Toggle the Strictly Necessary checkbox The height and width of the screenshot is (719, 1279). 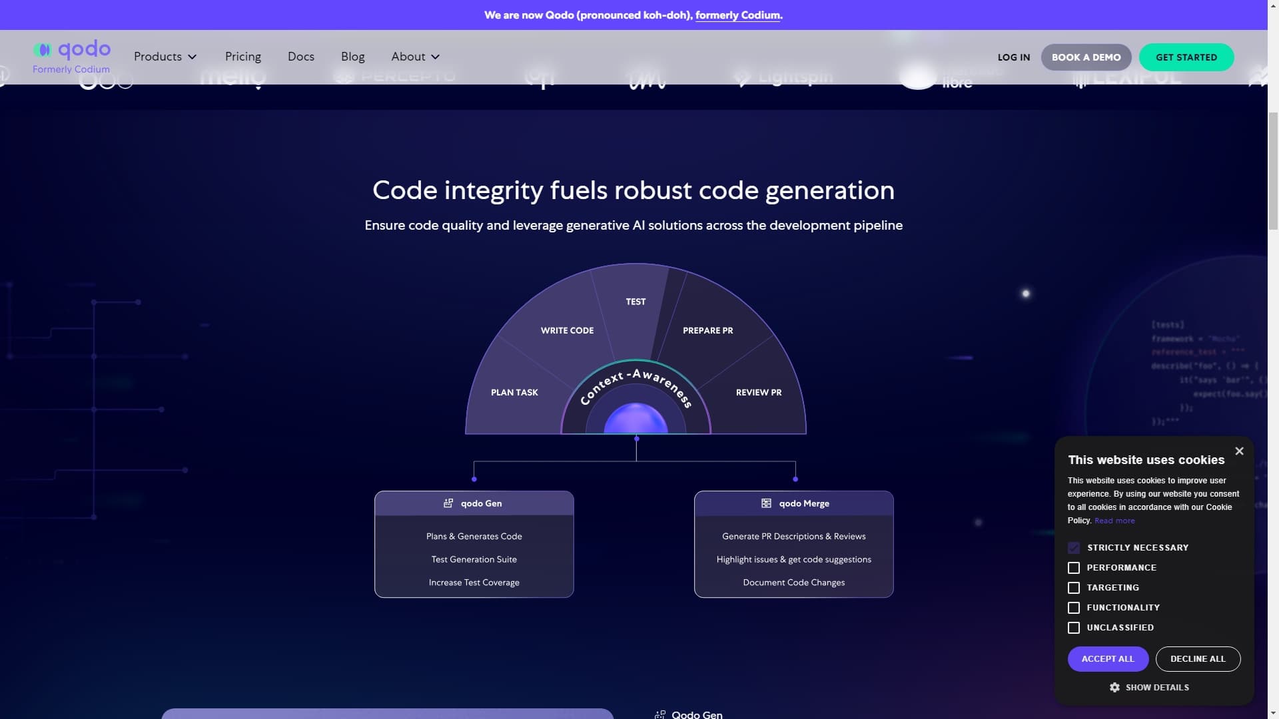[1074, 548]
